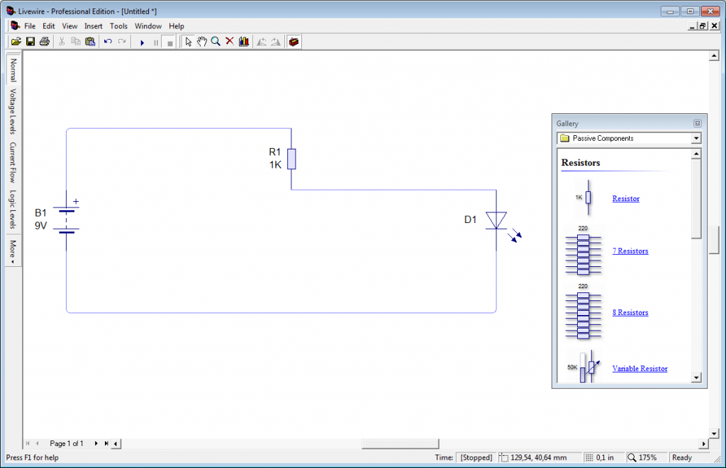Start the circuit simulation with Play

[143, 41]
